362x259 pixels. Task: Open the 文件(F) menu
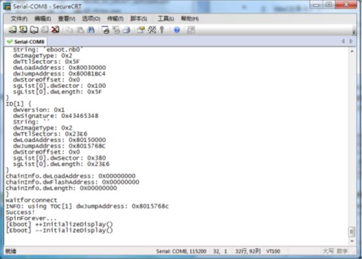tap(19, 18)
